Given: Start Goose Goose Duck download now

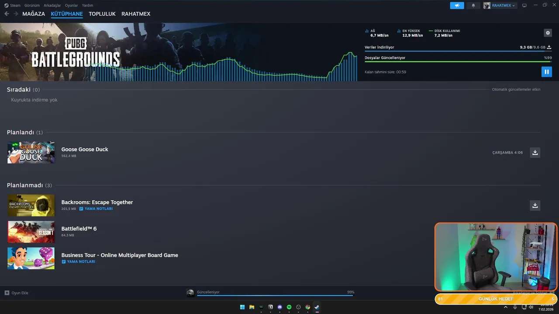Looking at the screenshot, I should click(x=535, y=152).
